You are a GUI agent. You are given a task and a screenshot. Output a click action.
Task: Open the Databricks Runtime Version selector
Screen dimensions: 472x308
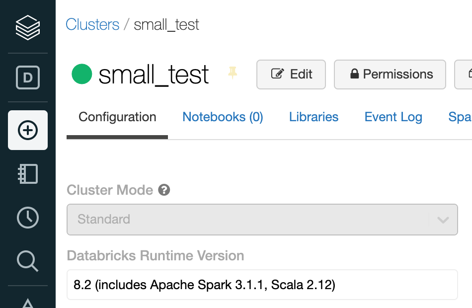click(262, 285)
